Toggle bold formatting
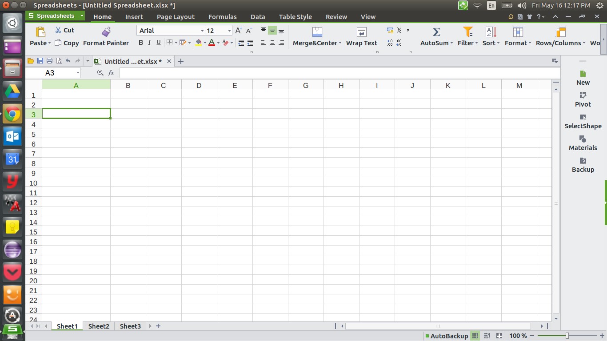 (x=140, y=43)
